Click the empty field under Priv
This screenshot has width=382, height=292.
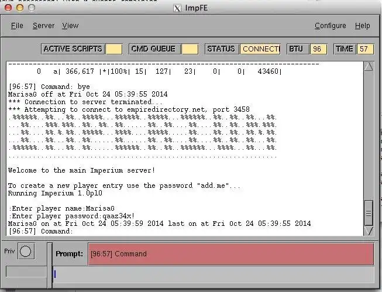26,272
